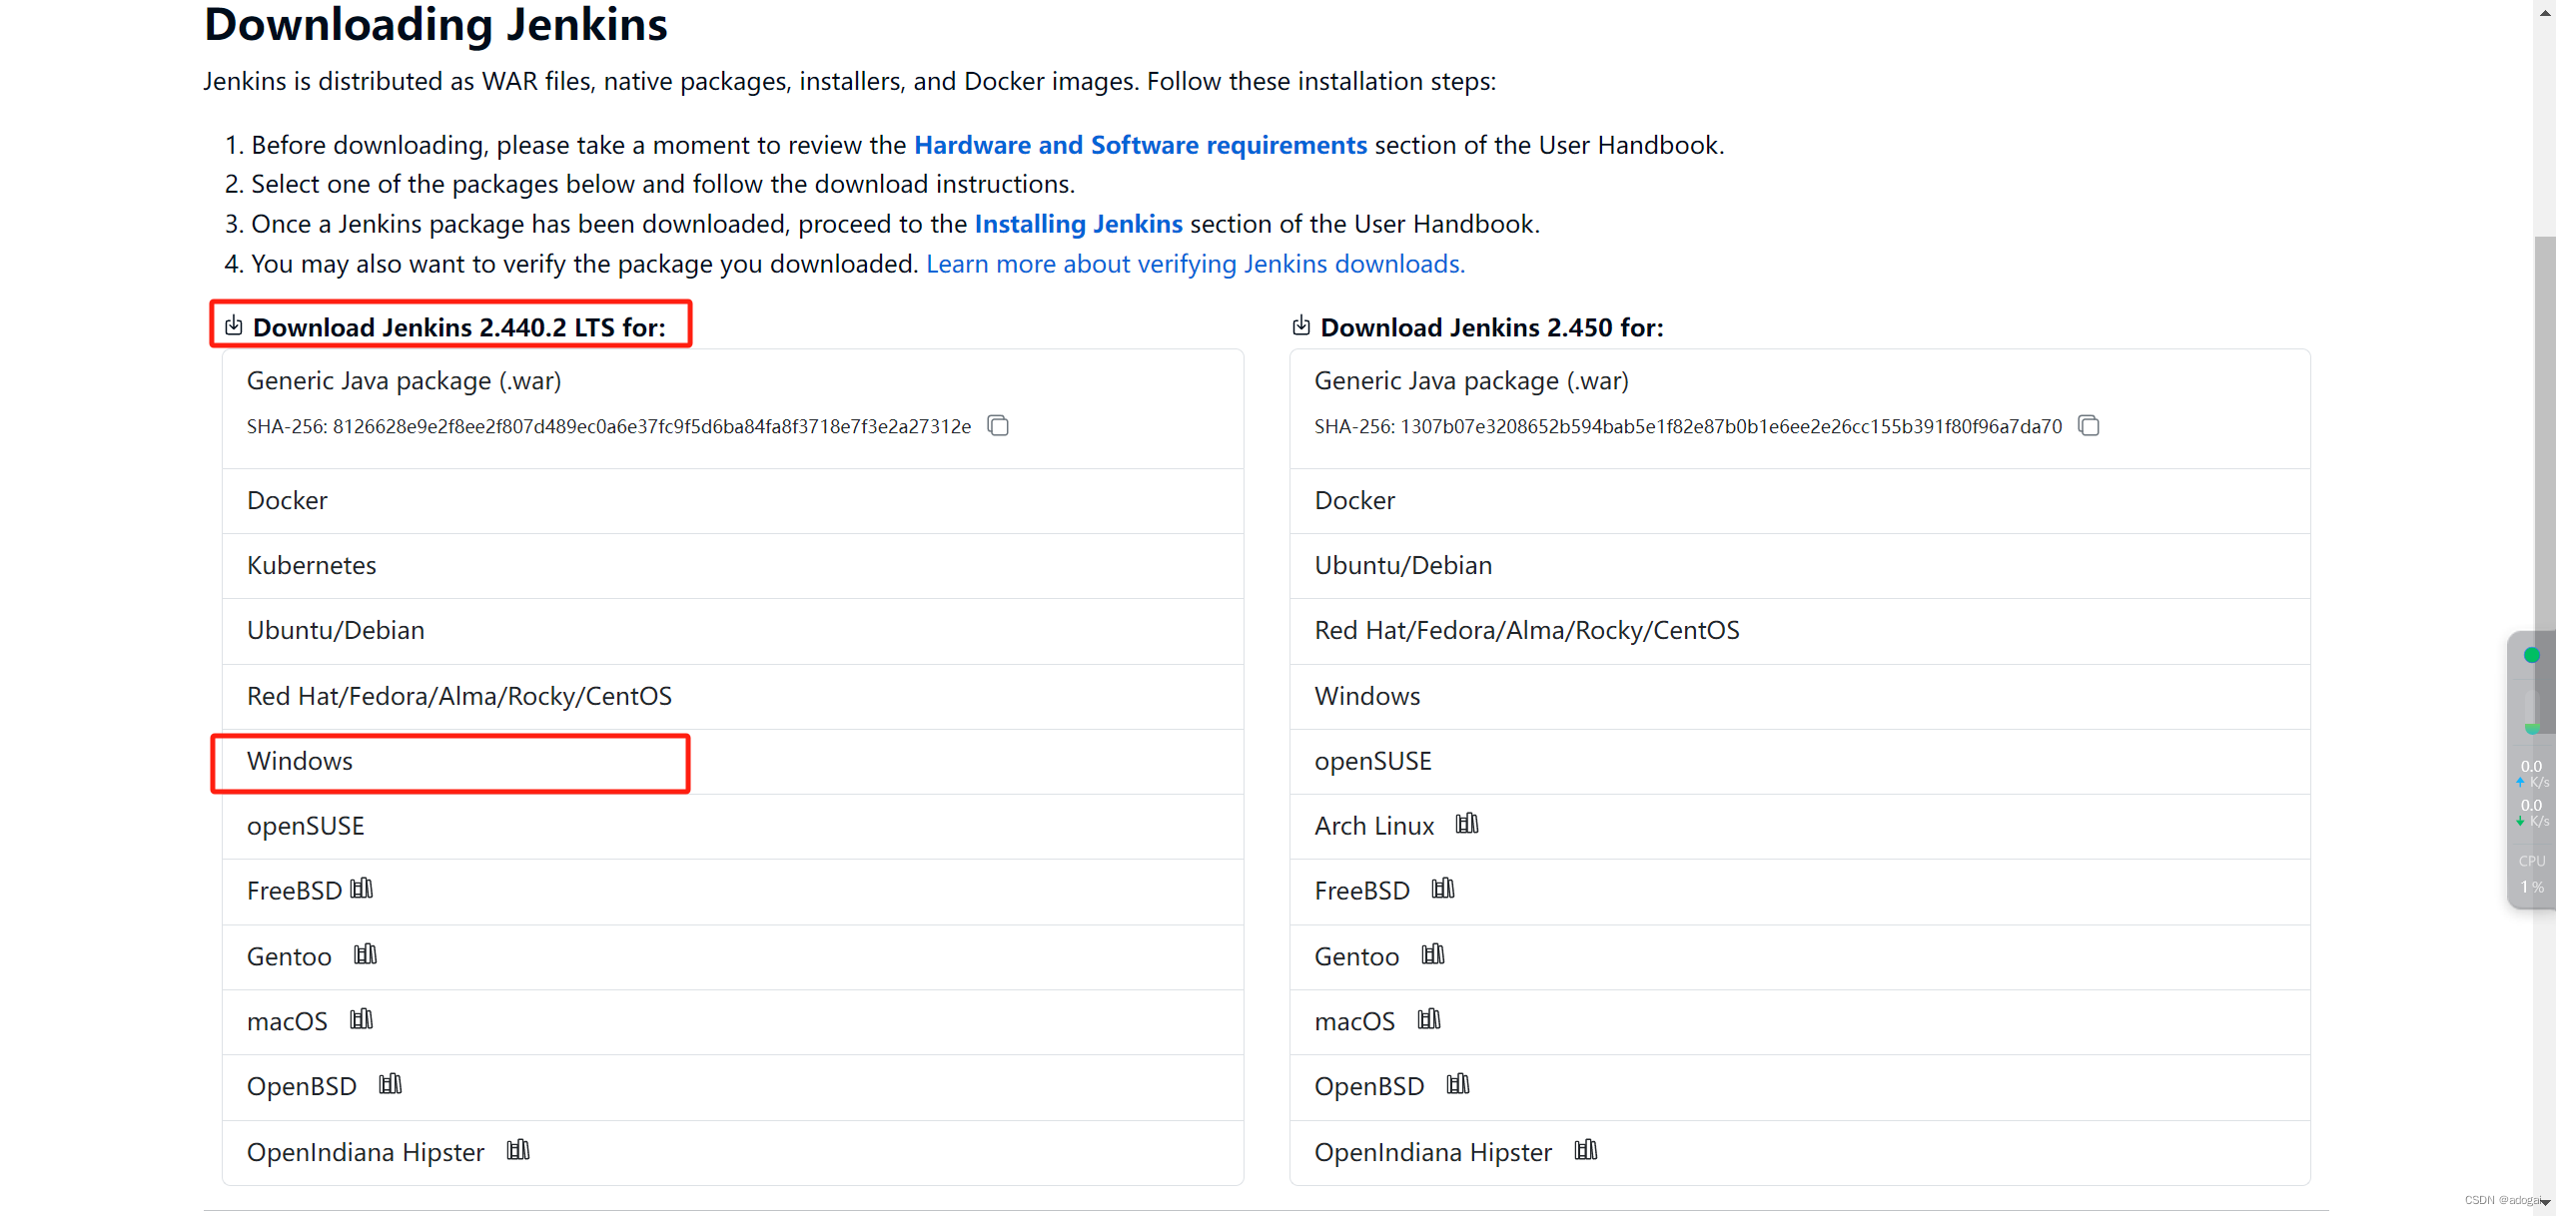Open FreeBSD entry in LTS list
The width and height of the screenshot is (2556, 1216).
pos(733,892)
